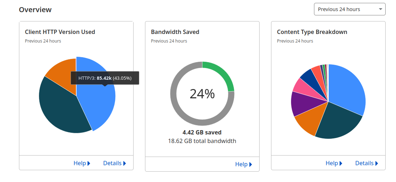This screenshot has height=182, width=396.
Task: Click the Help arrow icon in Content Type Breakdown card
Action: [341, 163]
